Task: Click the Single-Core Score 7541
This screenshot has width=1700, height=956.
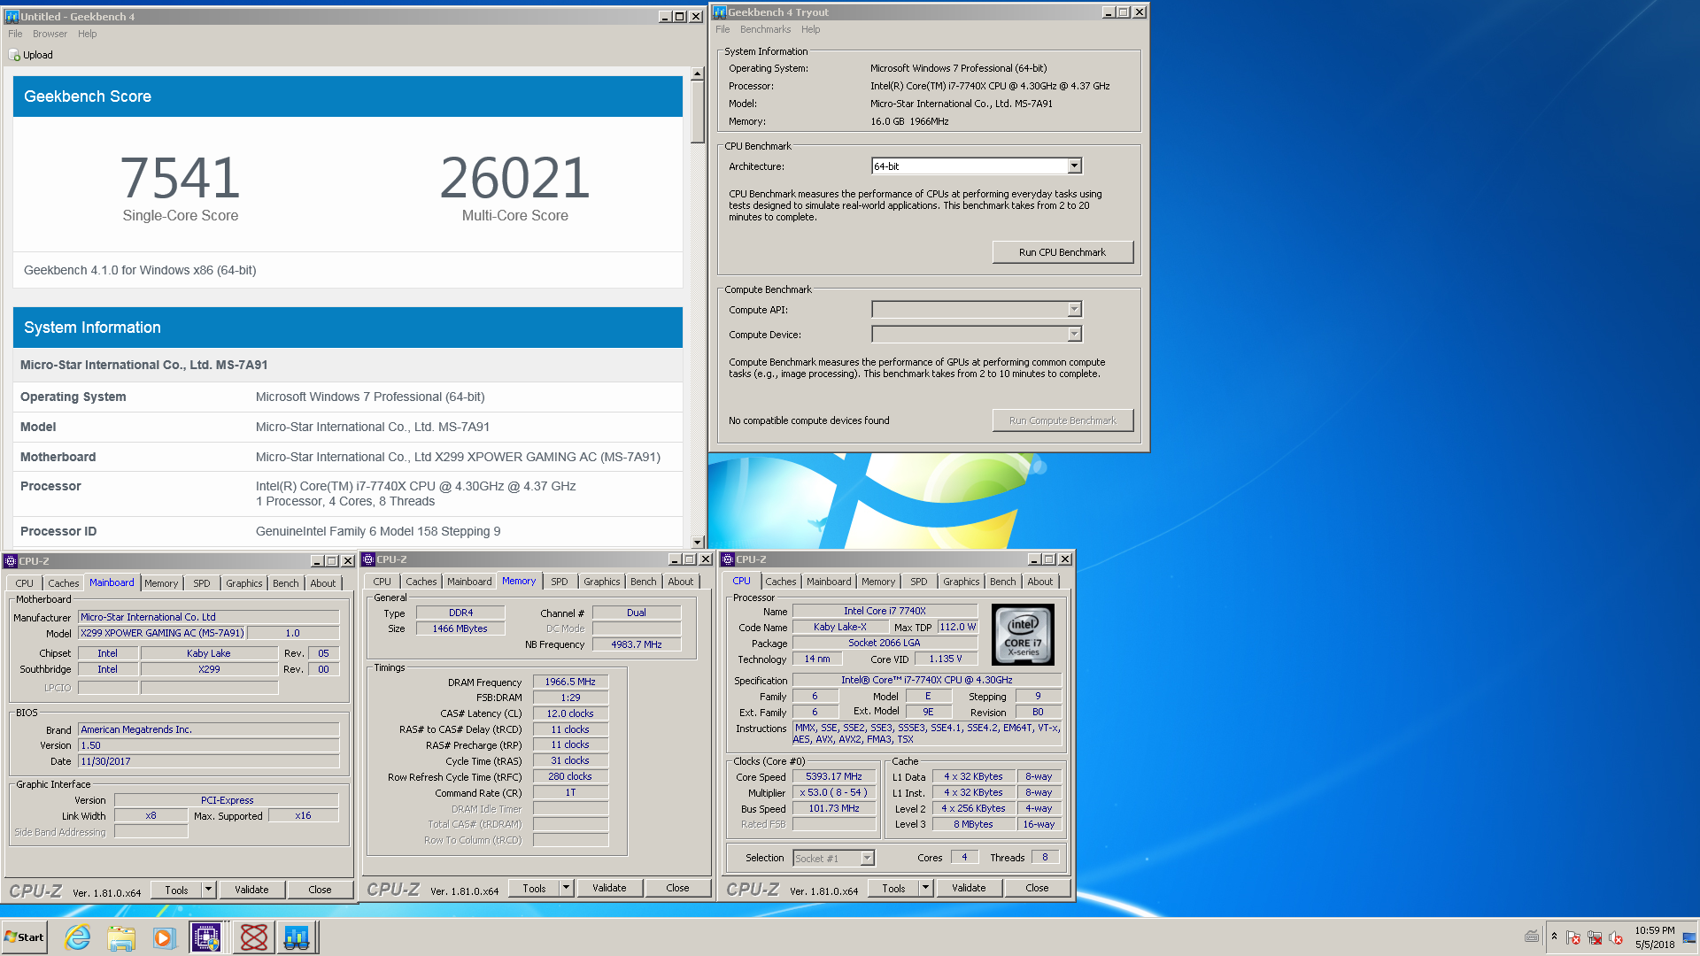Action: pos(181,178)
